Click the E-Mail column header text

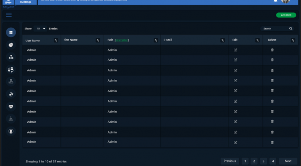(x=168, y=40)
